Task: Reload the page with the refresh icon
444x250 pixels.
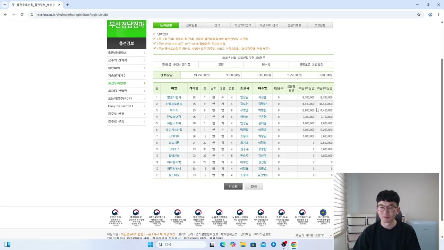Action: click(x=22, y=15)
